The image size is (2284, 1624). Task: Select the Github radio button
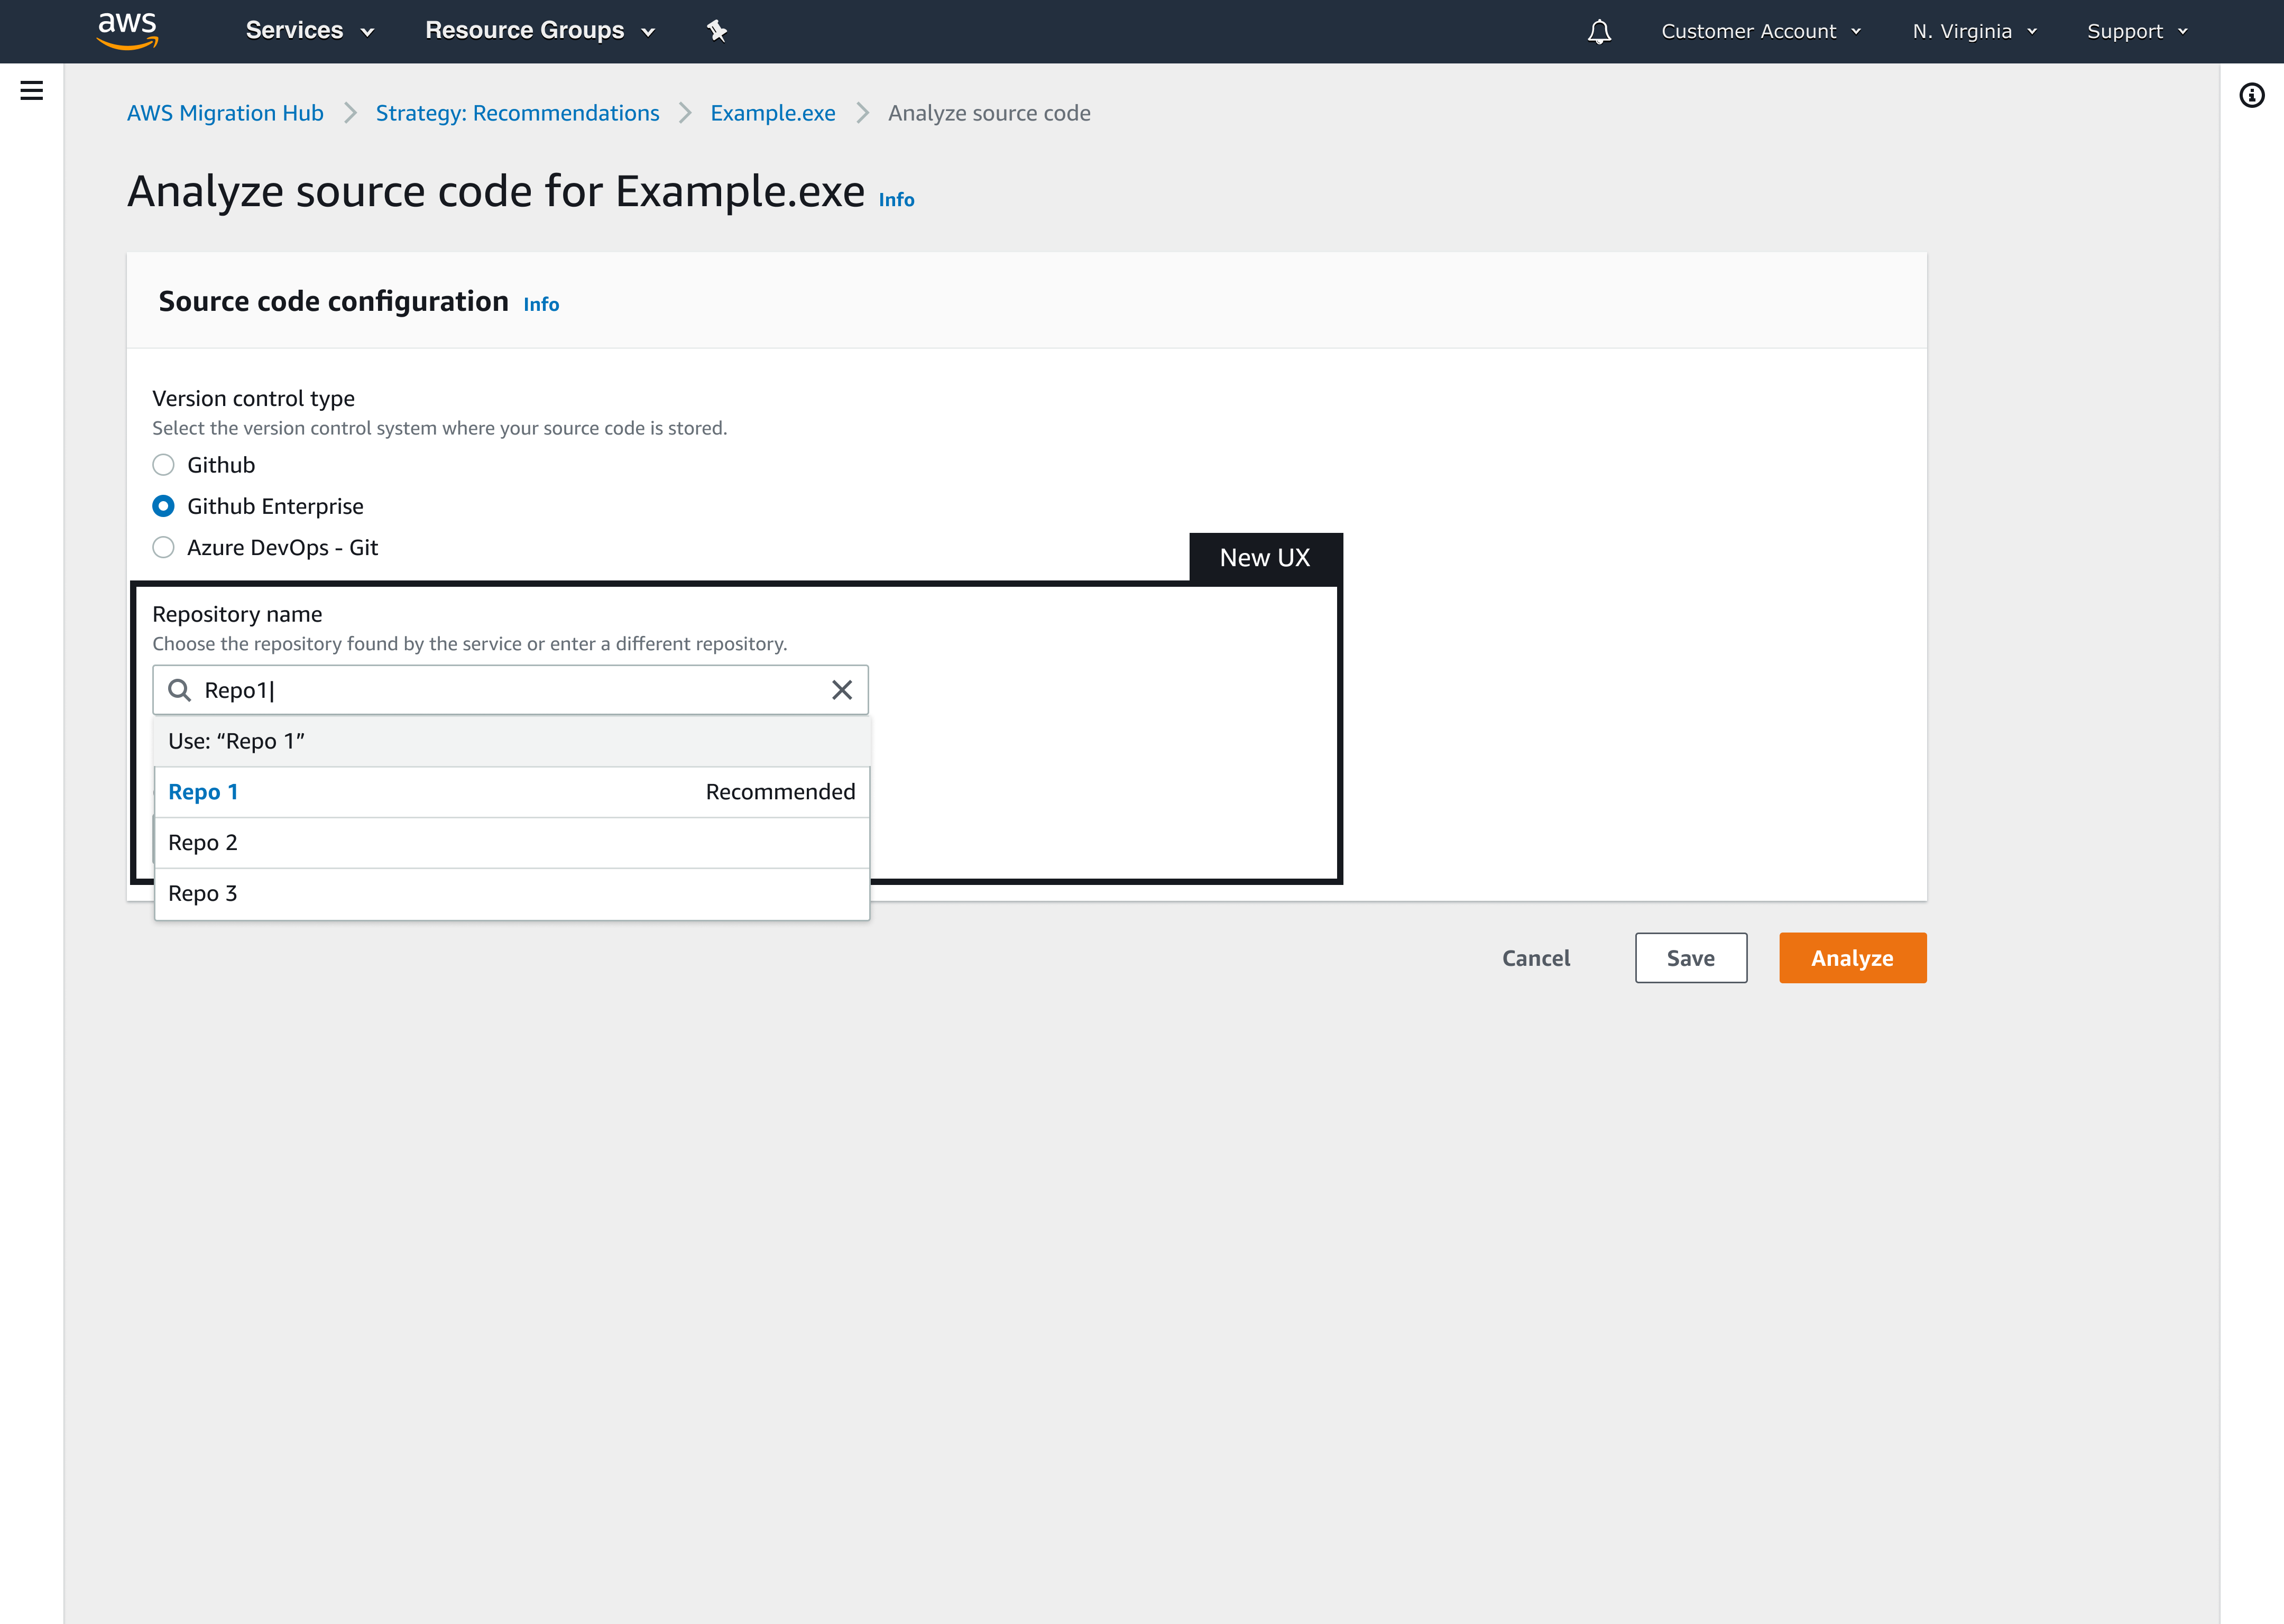(163, 465)
